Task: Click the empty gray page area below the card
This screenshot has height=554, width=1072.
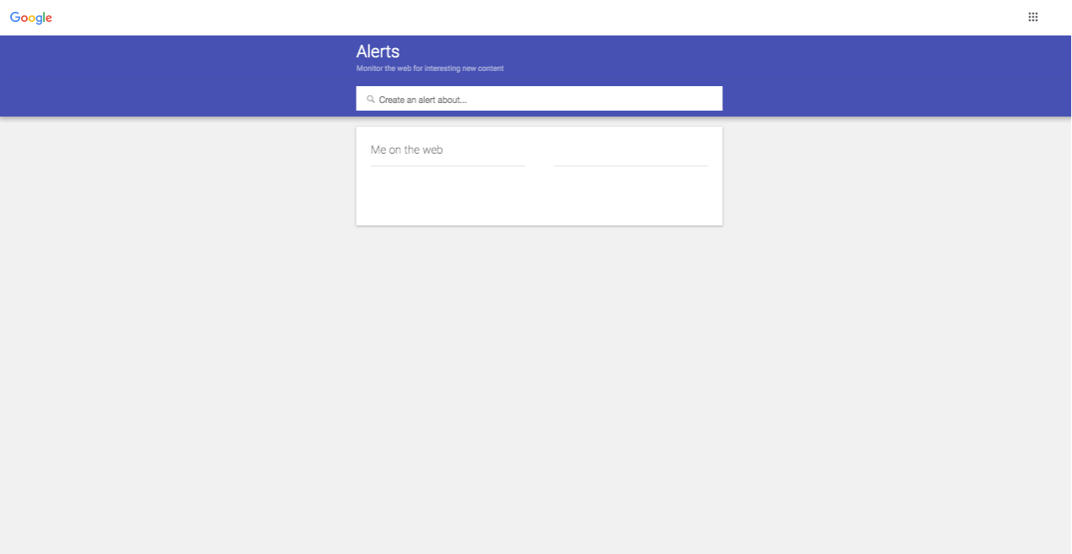Action: (536, 388)
